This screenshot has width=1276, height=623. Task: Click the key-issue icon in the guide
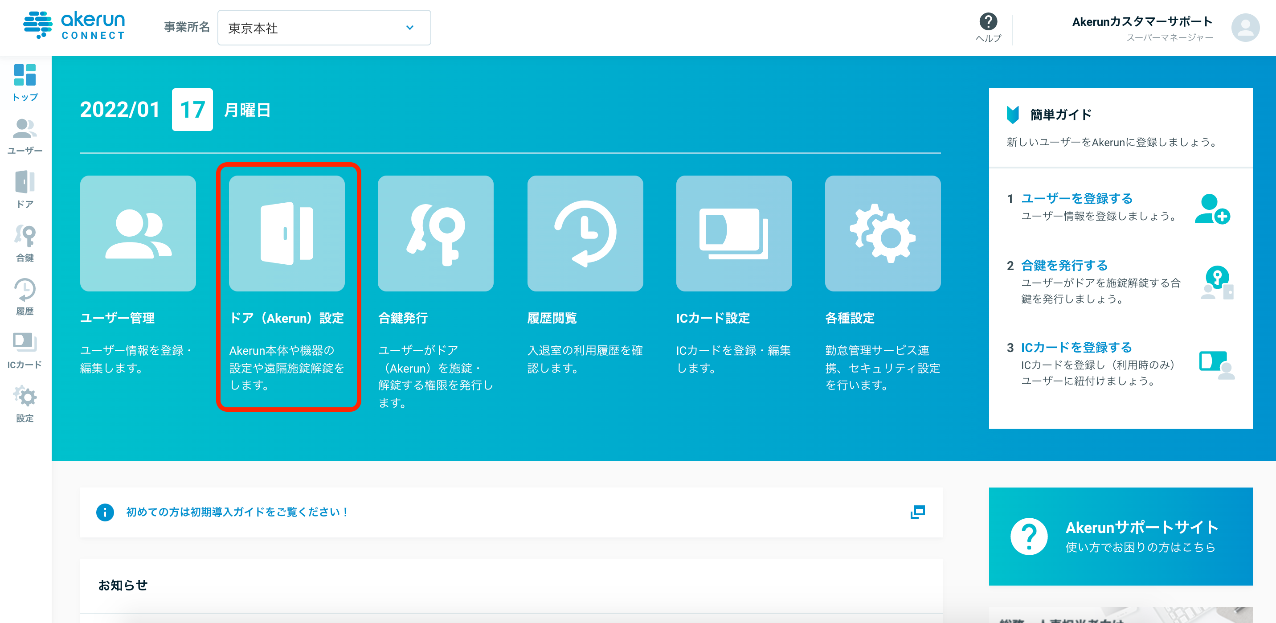pos(1217,283)
